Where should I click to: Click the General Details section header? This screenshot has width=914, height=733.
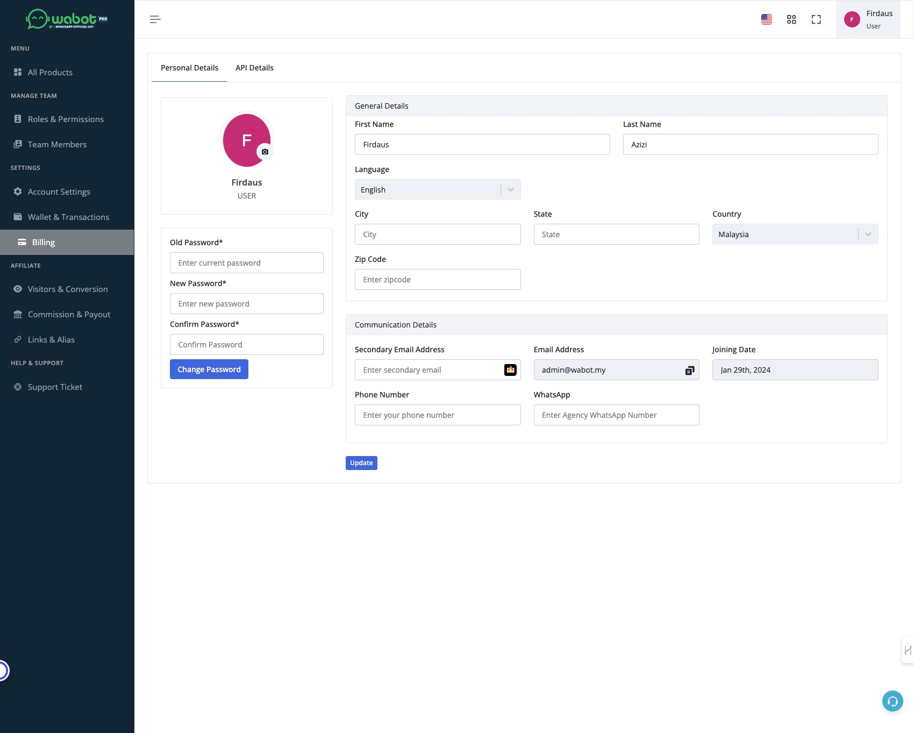616,106
